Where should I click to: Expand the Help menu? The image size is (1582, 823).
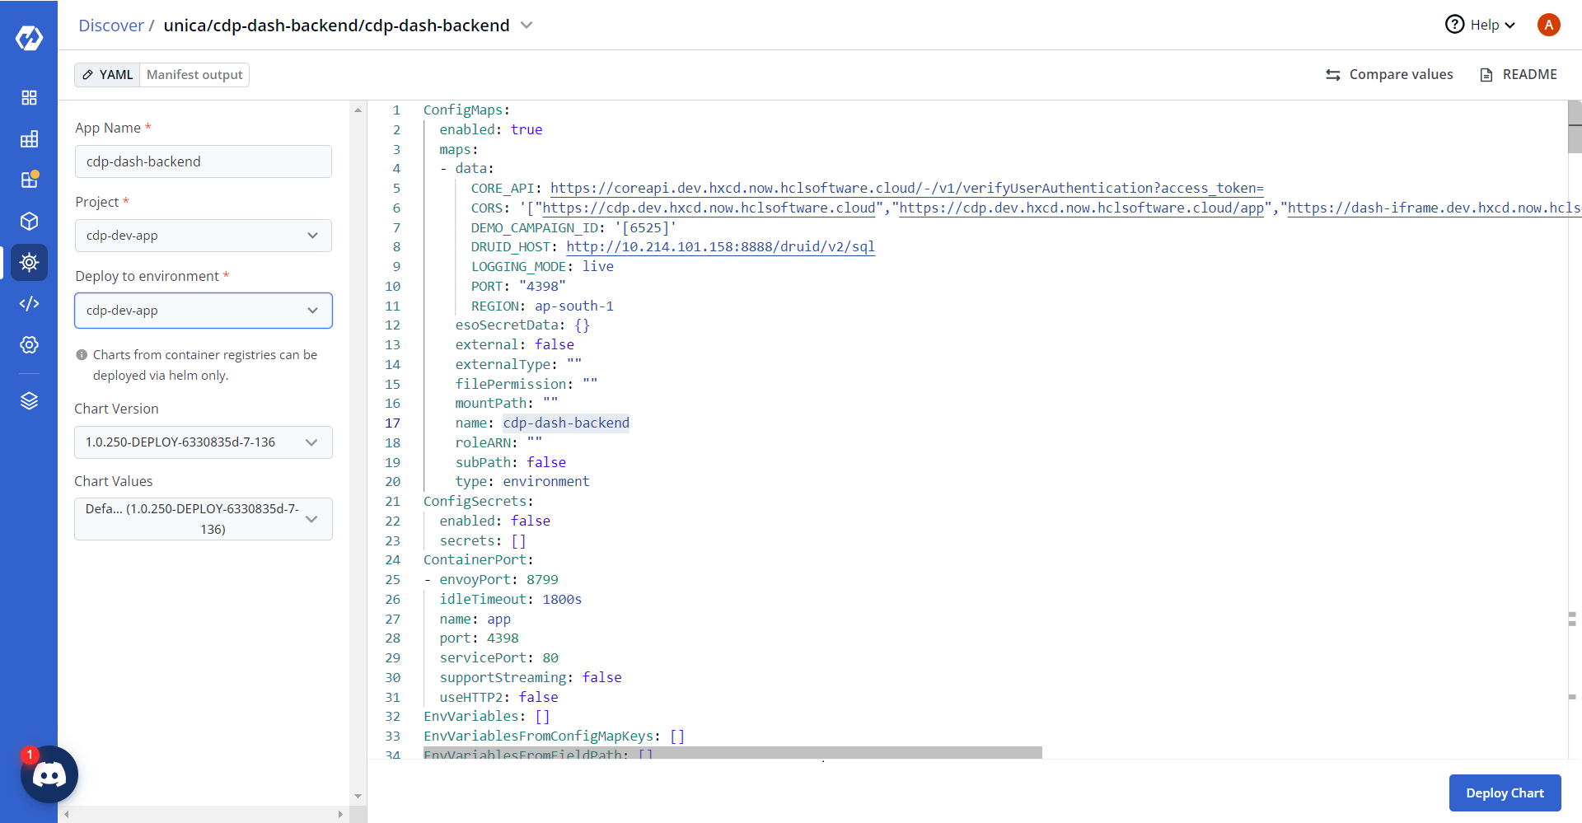click(x=1481, y=25)
